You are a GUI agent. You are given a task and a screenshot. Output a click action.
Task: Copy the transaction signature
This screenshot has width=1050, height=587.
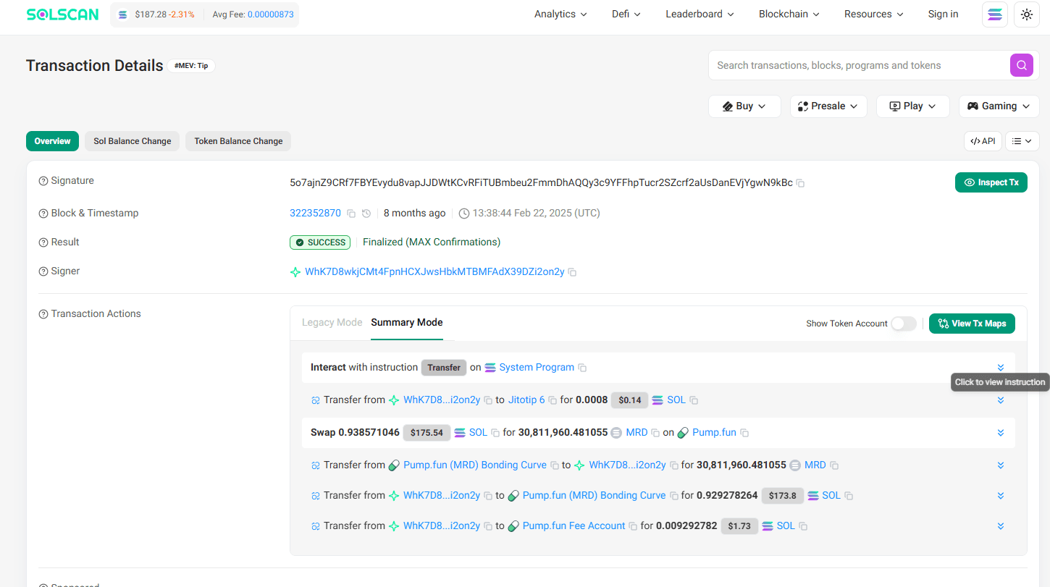pos(800,183)
